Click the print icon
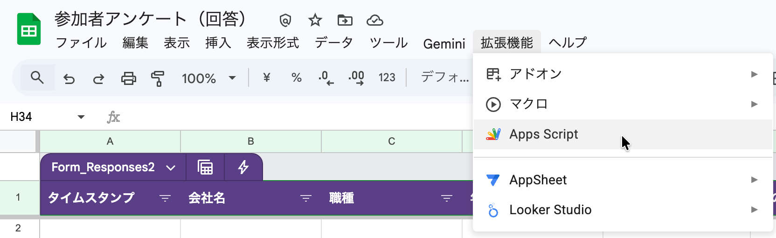This screenshot has width=776, height=238. click(x=128, y=78)
